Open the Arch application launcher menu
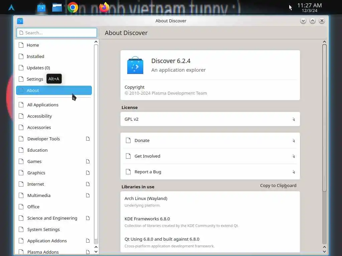 [11, 8]
